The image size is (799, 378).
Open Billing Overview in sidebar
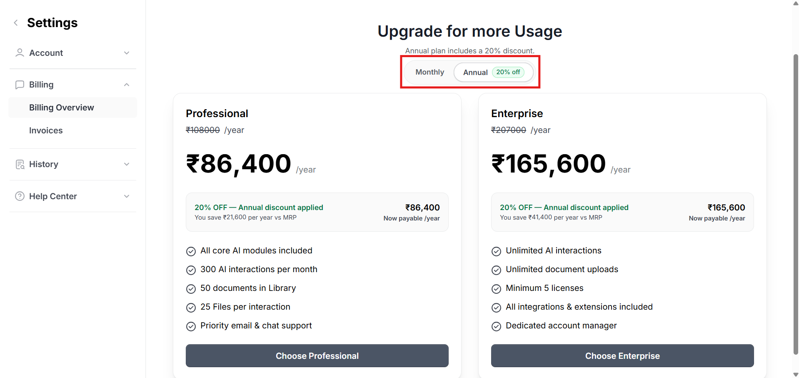click(x=62, y=108)
